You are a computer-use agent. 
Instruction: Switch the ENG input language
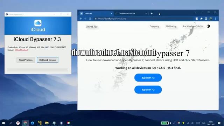pyautogui.click(x=203, y=123)
